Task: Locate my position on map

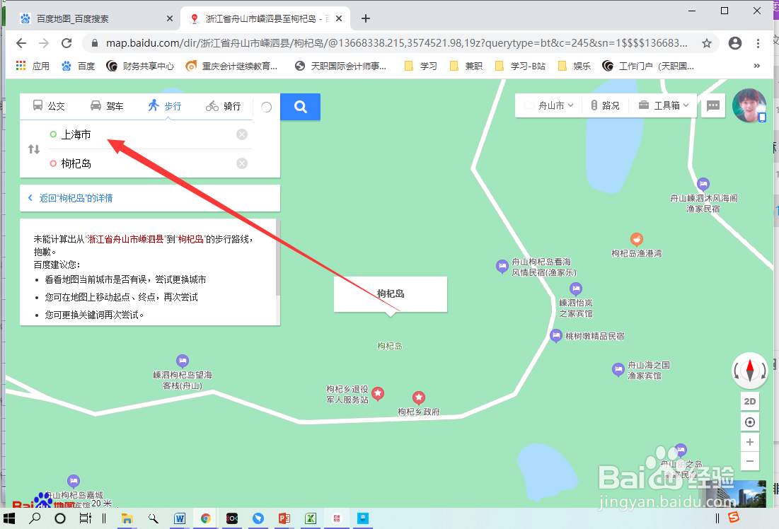Action: pos(750,422)
